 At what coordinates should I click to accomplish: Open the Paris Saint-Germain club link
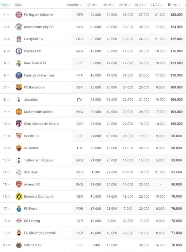(39, 75)
